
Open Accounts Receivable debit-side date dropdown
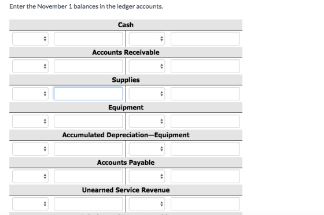[x=30, y=66]
